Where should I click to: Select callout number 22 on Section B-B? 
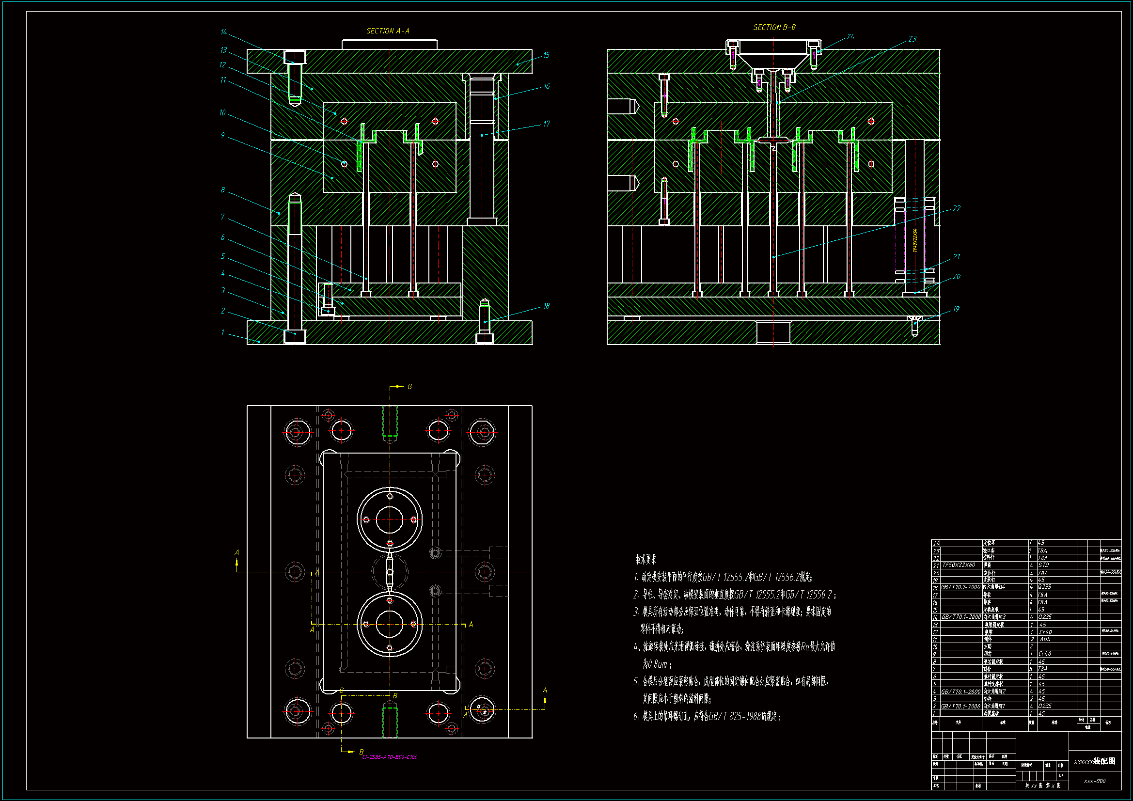click(x=956, y=209)
